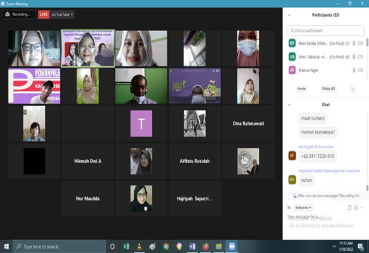This screenshot has height=253, width=369.
Task: Open Excel from the taskbar
Action: [126, 247]
